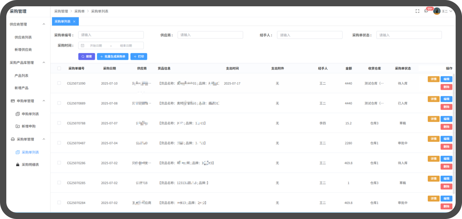462x219 pixels.
Task: Click the 采购明细表 lock icon
Action: (x=18, y=165)
